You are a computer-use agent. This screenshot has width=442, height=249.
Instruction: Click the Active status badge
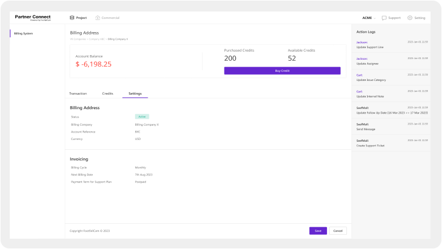[142, 116]
